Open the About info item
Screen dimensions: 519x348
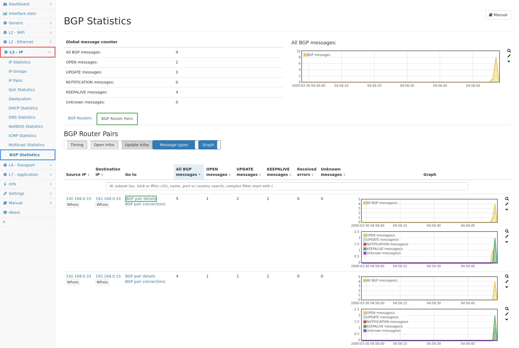14,212
